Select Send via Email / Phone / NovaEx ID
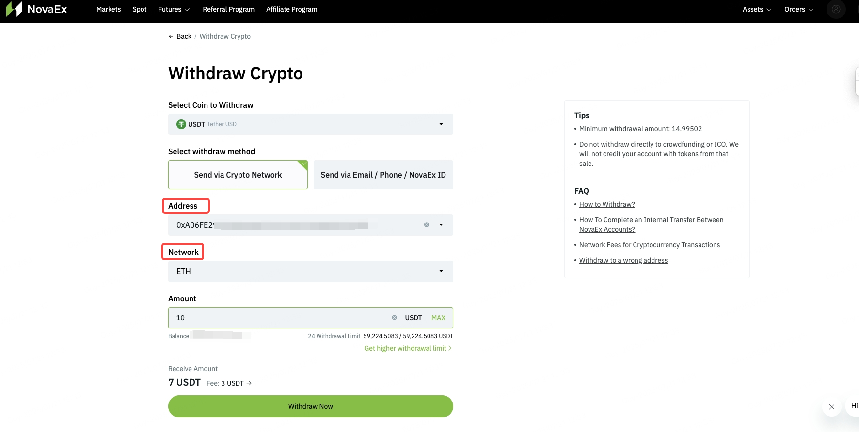The width and height of the screenshot is (859, 432). pyautogui.click(x=383, y=175)
